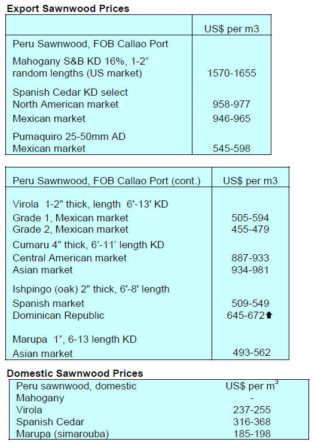Click Spanish Cedar Mexican market price 946-965
This screenshot has height=445, width=315.
pyautogui.click(x=232, y=118)
